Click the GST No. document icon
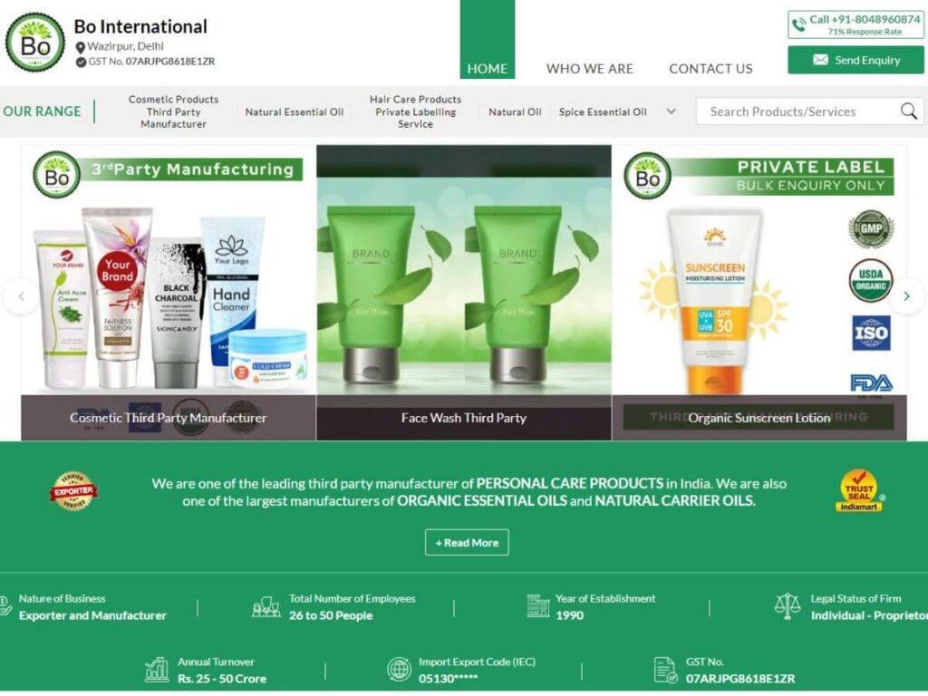The image size is (928, 696). 665,670
